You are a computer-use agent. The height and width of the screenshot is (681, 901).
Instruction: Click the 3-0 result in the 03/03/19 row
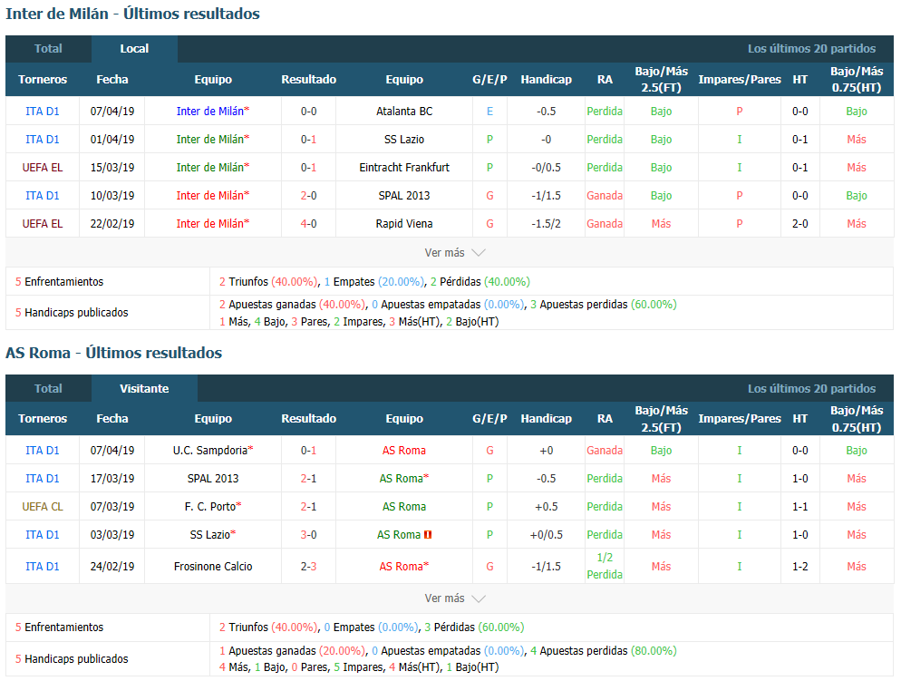click(x=308, y=535)
